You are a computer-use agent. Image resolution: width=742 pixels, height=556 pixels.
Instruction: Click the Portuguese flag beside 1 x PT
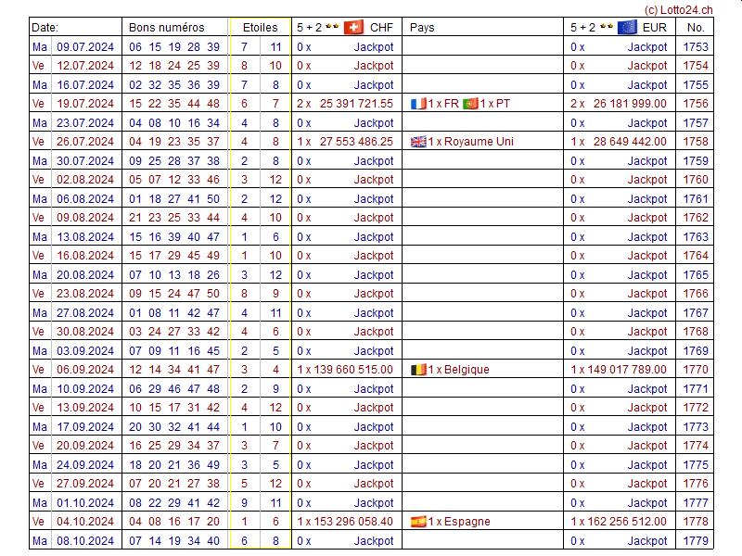point(470,104)
